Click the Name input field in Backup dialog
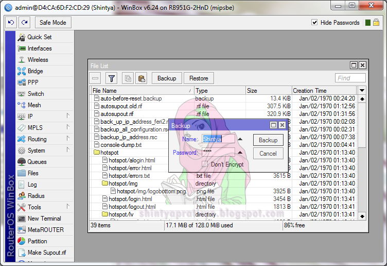Image resolution: width=387 pixels, height=266 pixels. (218, 139)
